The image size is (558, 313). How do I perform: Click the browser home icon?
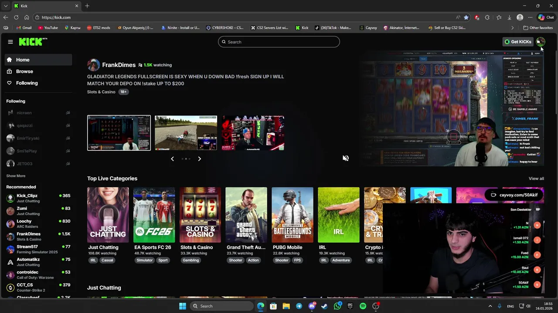click(x=27, y=17)
